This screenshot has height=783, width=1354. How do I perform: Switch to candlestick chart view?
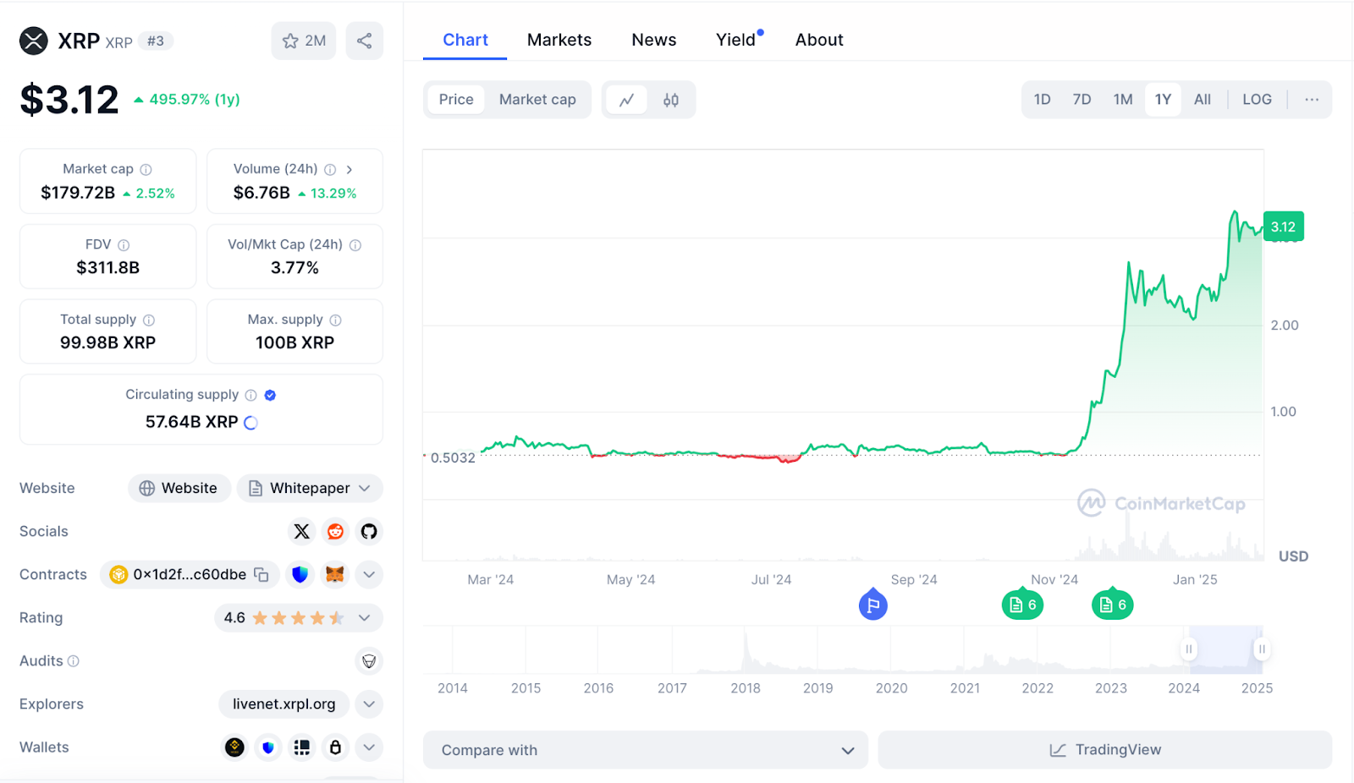671,100
